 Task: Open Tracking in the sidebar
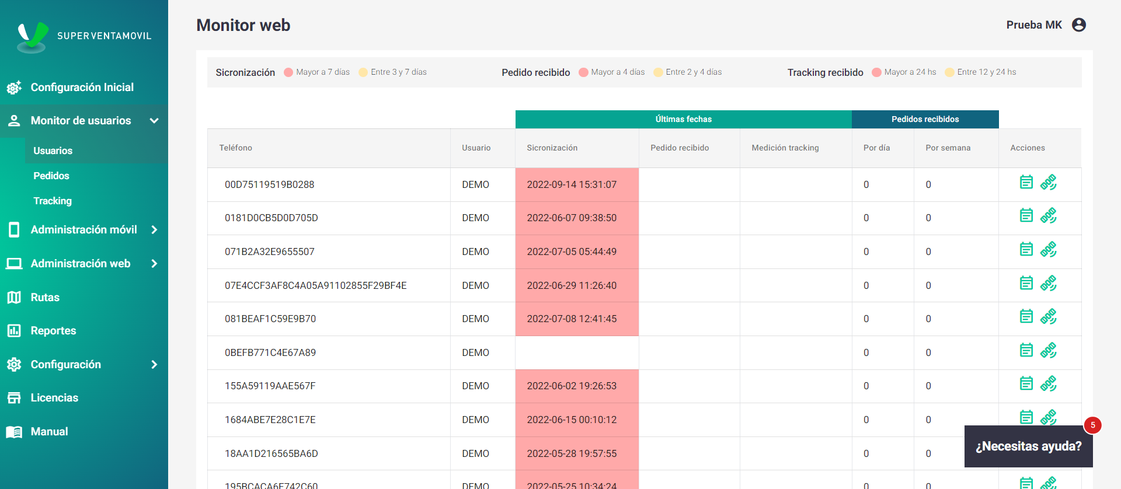(53, 201)
